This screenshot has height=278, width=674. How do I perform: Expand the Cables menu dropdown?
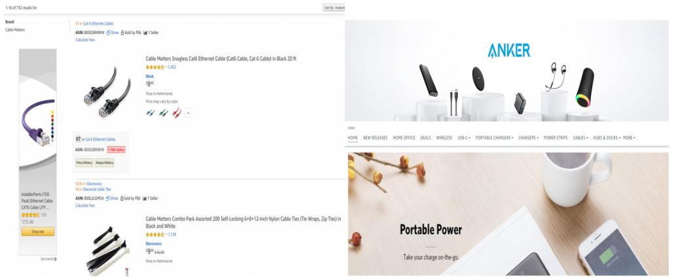[580, 138]
